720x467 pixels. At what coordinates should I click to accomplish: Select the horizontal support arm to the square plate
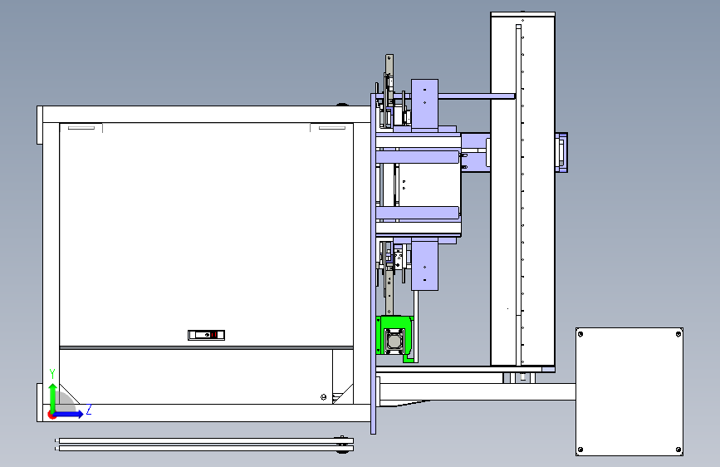(x=478, y=391)
